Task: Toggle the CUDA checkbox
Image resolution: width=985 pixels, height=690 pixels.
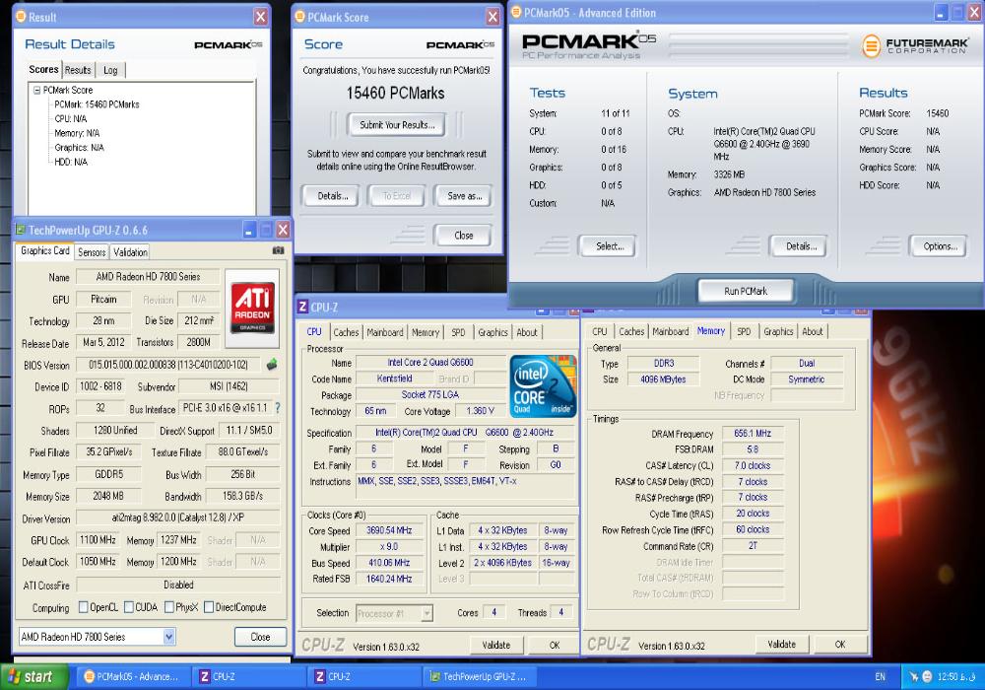Action: [x=129, y=607]
